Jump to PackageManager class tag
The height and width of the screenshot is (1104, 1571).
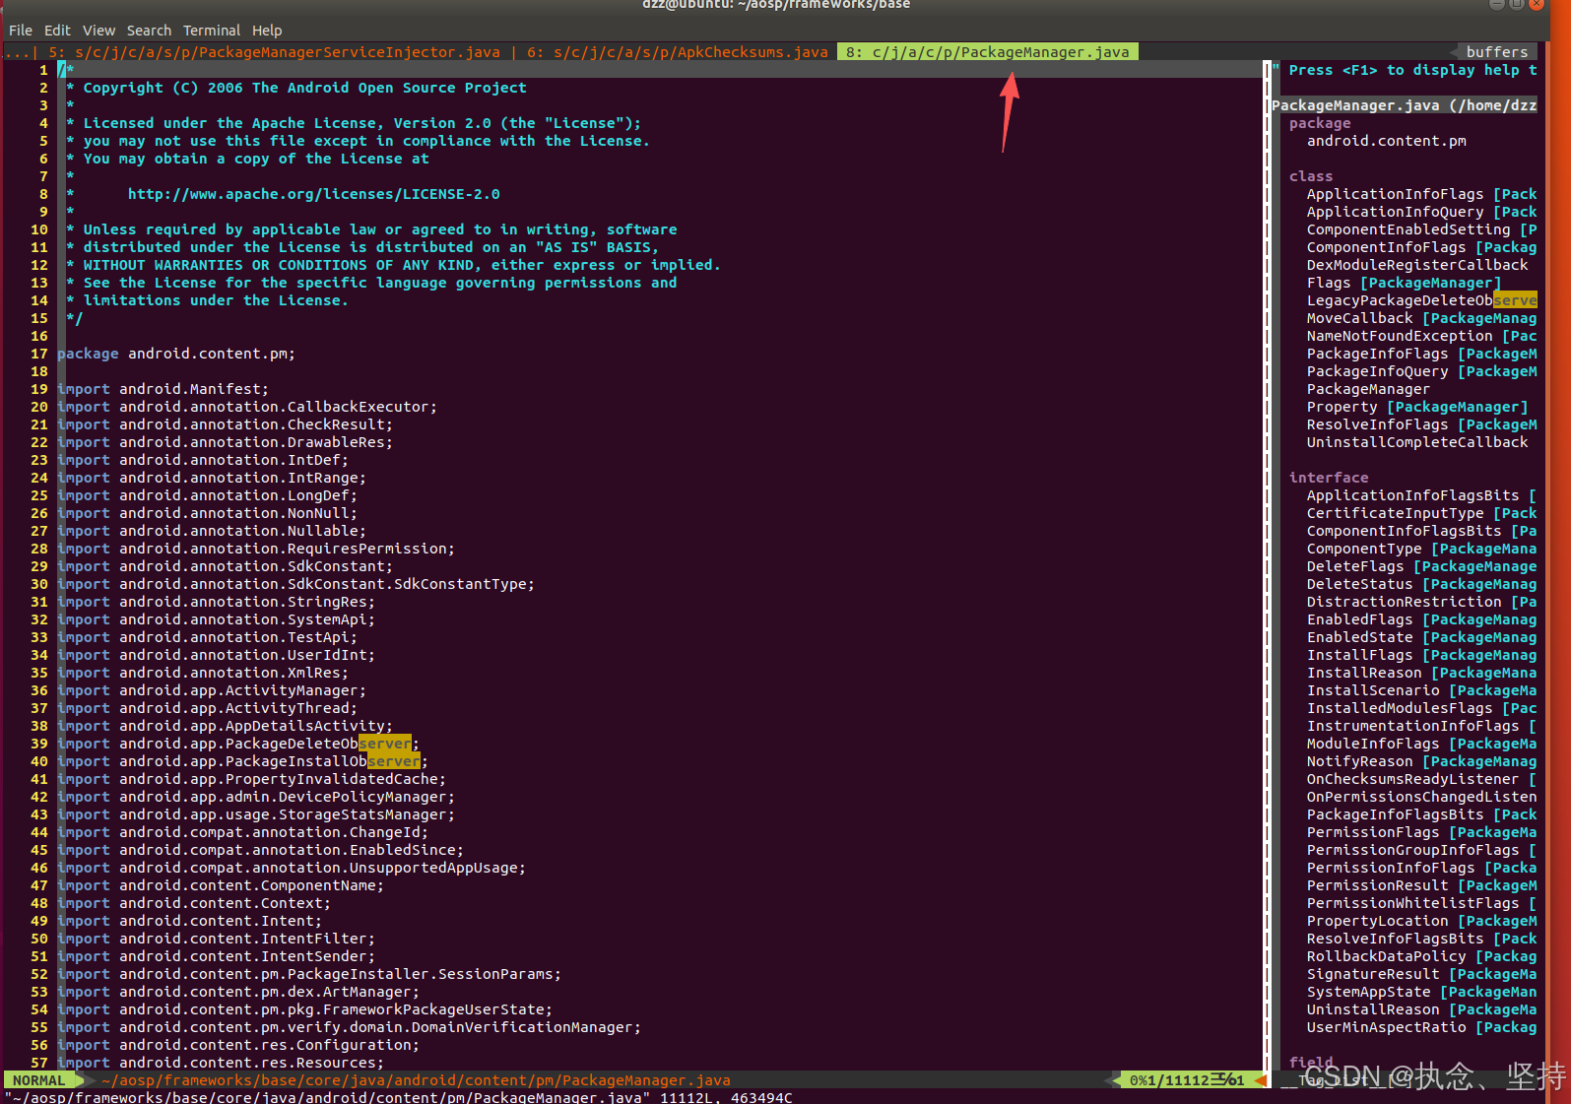coord(1368,389)
